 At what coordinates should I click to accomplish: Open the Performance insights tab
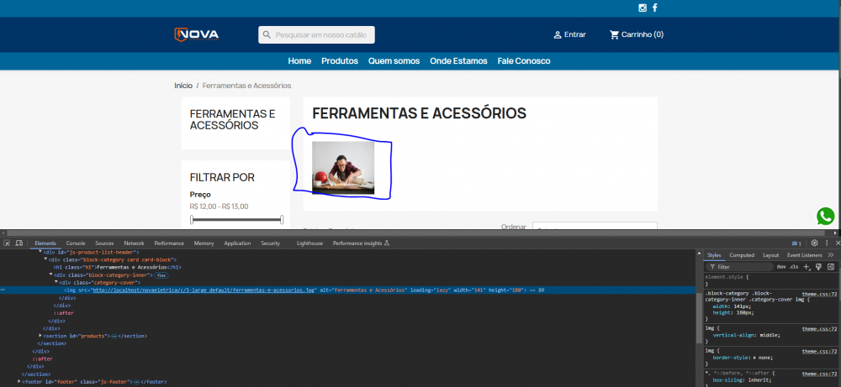point(361,243)
